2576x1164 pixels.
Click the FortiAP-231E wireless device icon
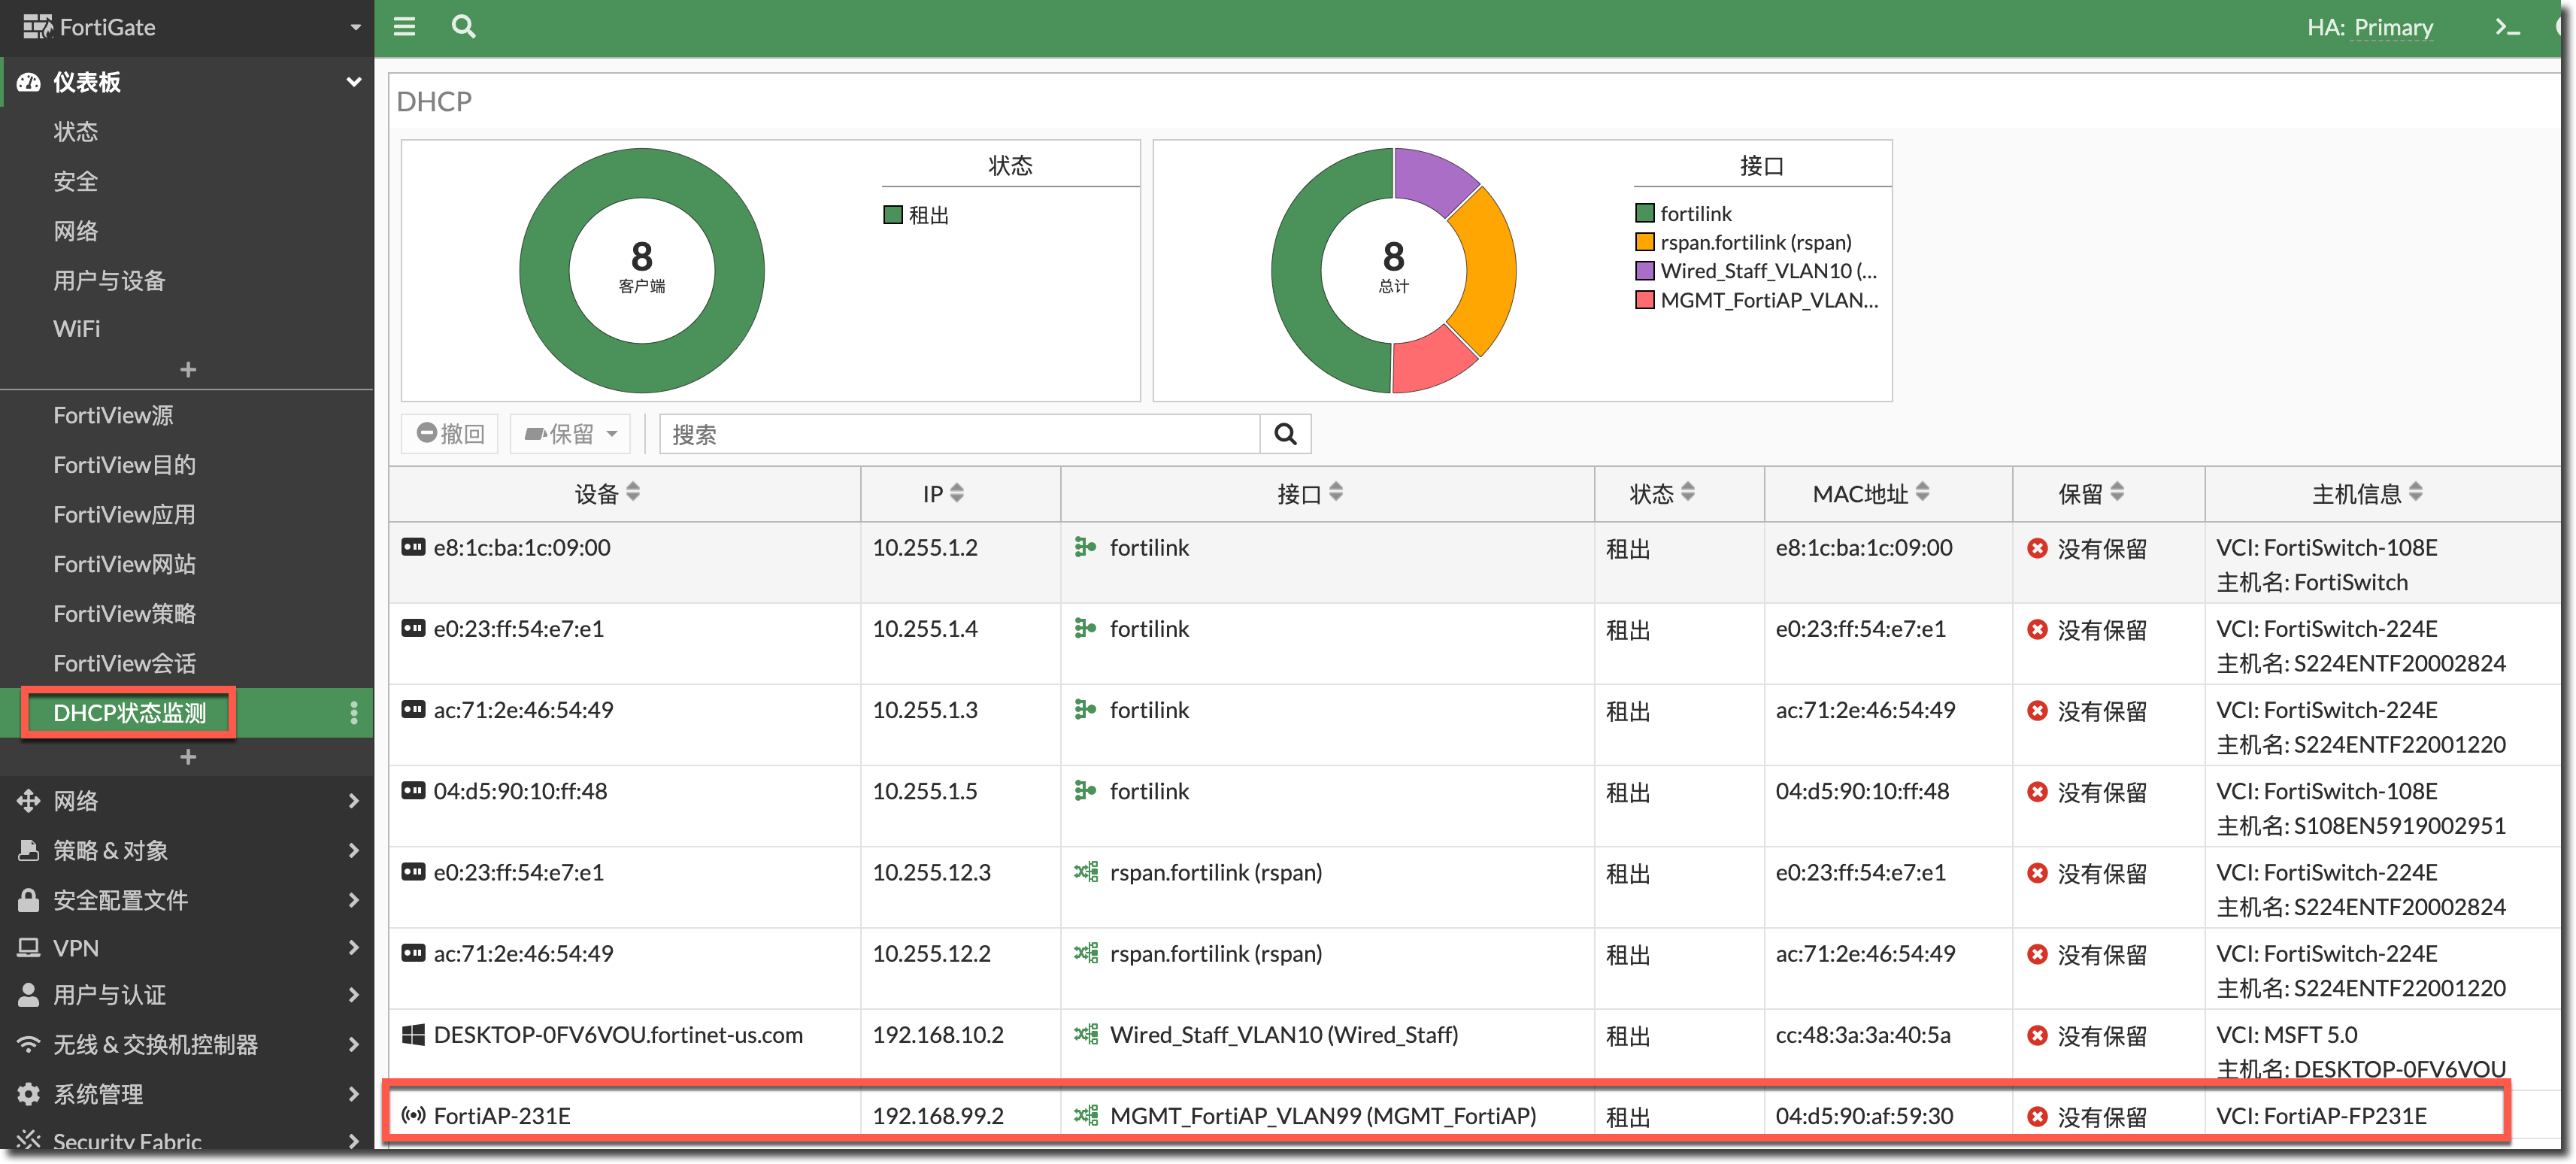pyautogui.click(x=413, y=1116)
